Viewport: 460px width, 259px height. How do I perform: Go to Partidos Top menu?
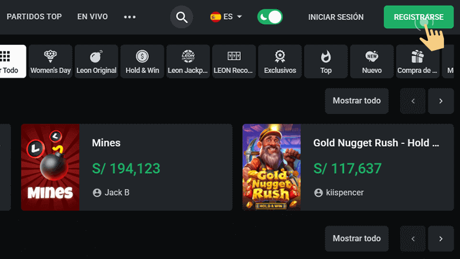pyautogui.click(x=34, y=17)
